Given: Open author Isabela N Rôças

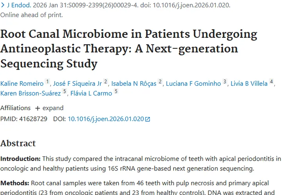Looking at the screenshot, I should [134, 83].
